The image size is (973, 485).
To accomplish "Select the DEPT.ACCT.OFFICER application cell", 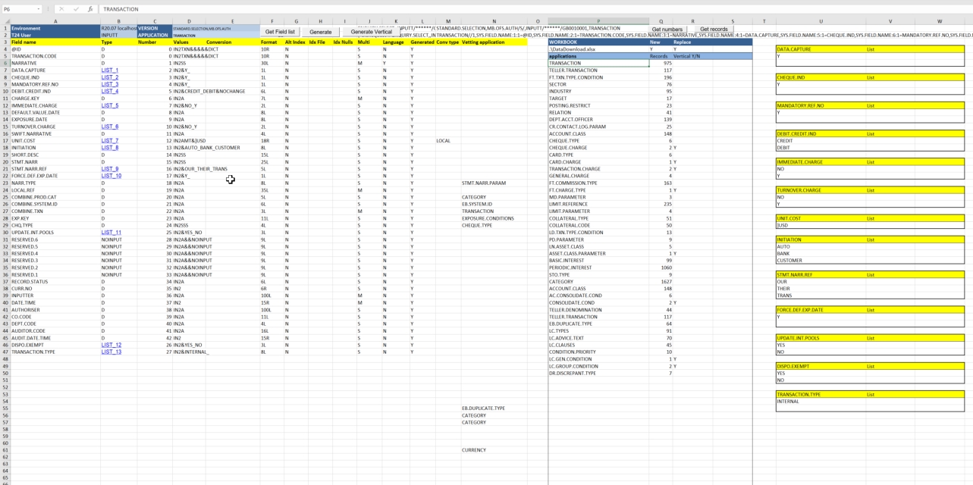I will coord(598,120).
